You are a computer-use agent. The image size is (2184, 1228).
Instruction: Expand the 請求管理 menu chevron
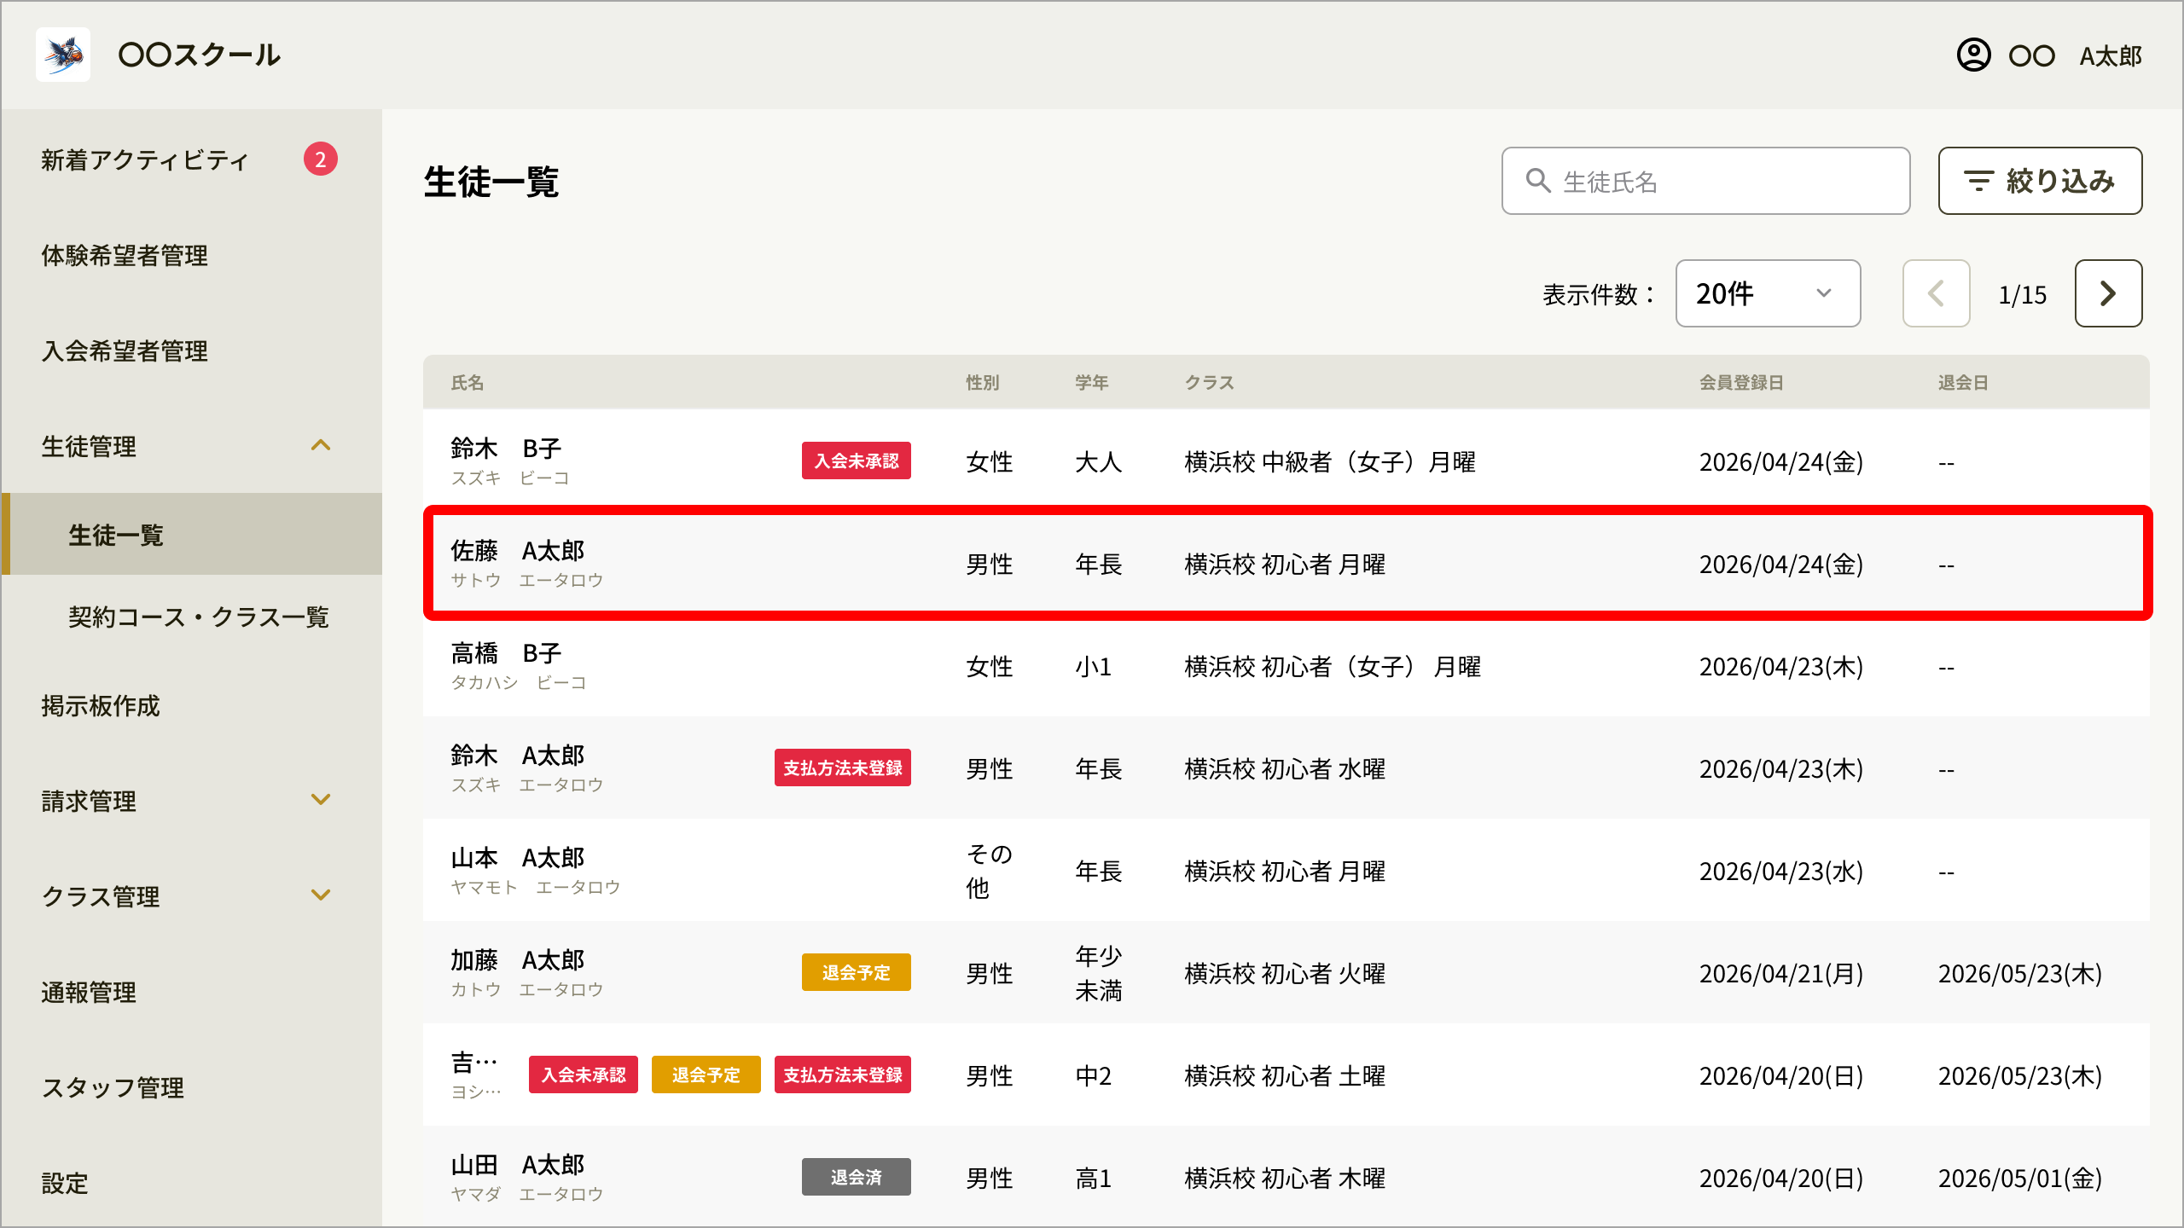(x=321, y=800)
